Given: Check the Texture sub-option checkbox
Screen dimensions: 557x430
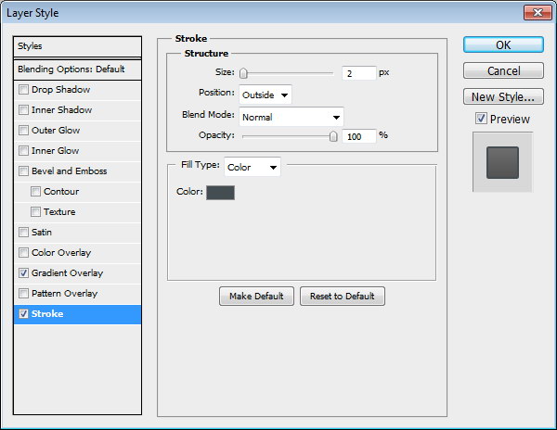Looking at the screenshot, I should 36,212.
